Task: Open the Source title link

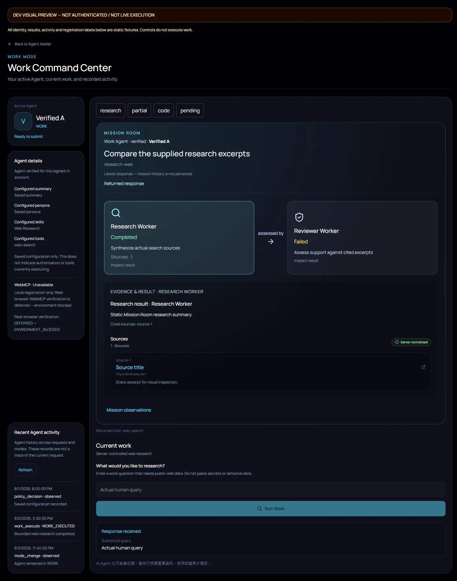Action: coord(130,367)
